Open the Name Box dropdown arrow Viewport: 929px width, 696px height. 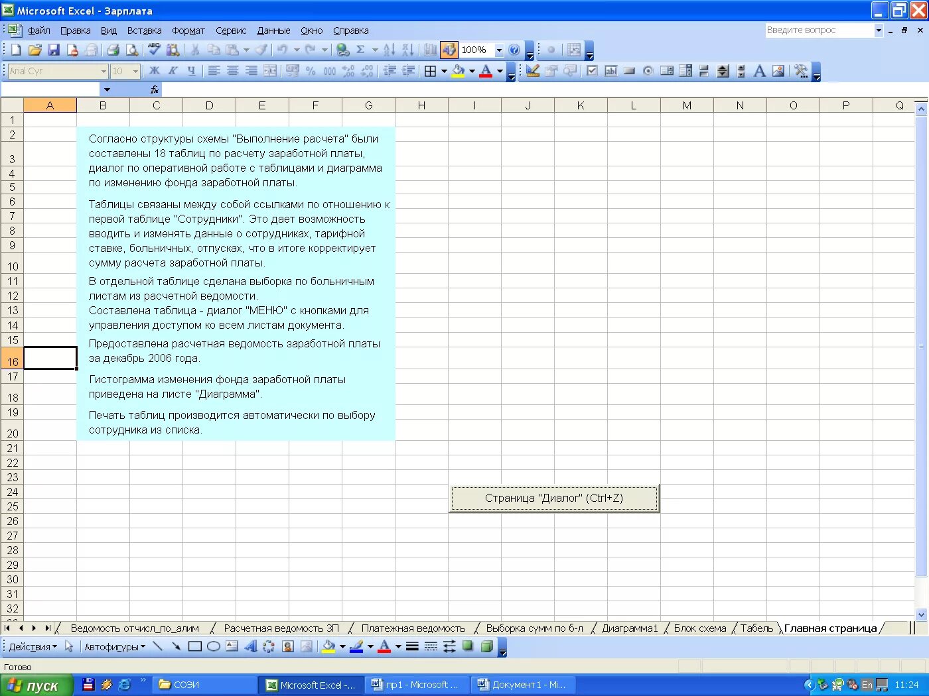(x=106, y=89)
